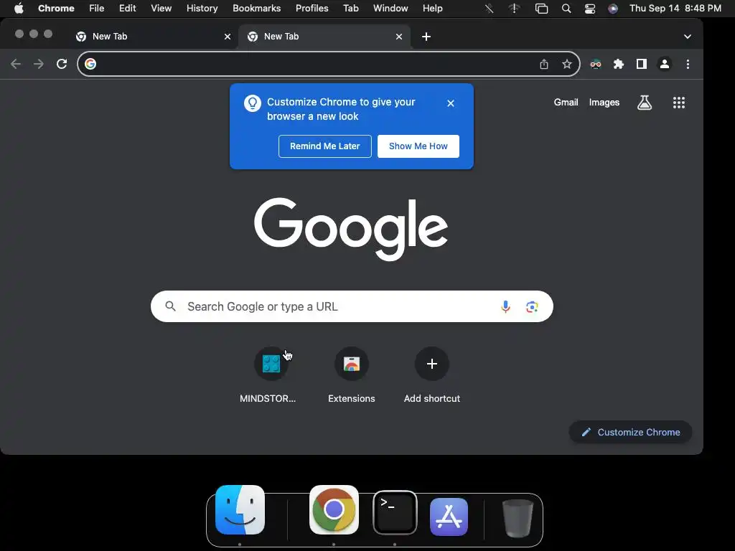Open the Profiles menu

[x=312, y=9]
